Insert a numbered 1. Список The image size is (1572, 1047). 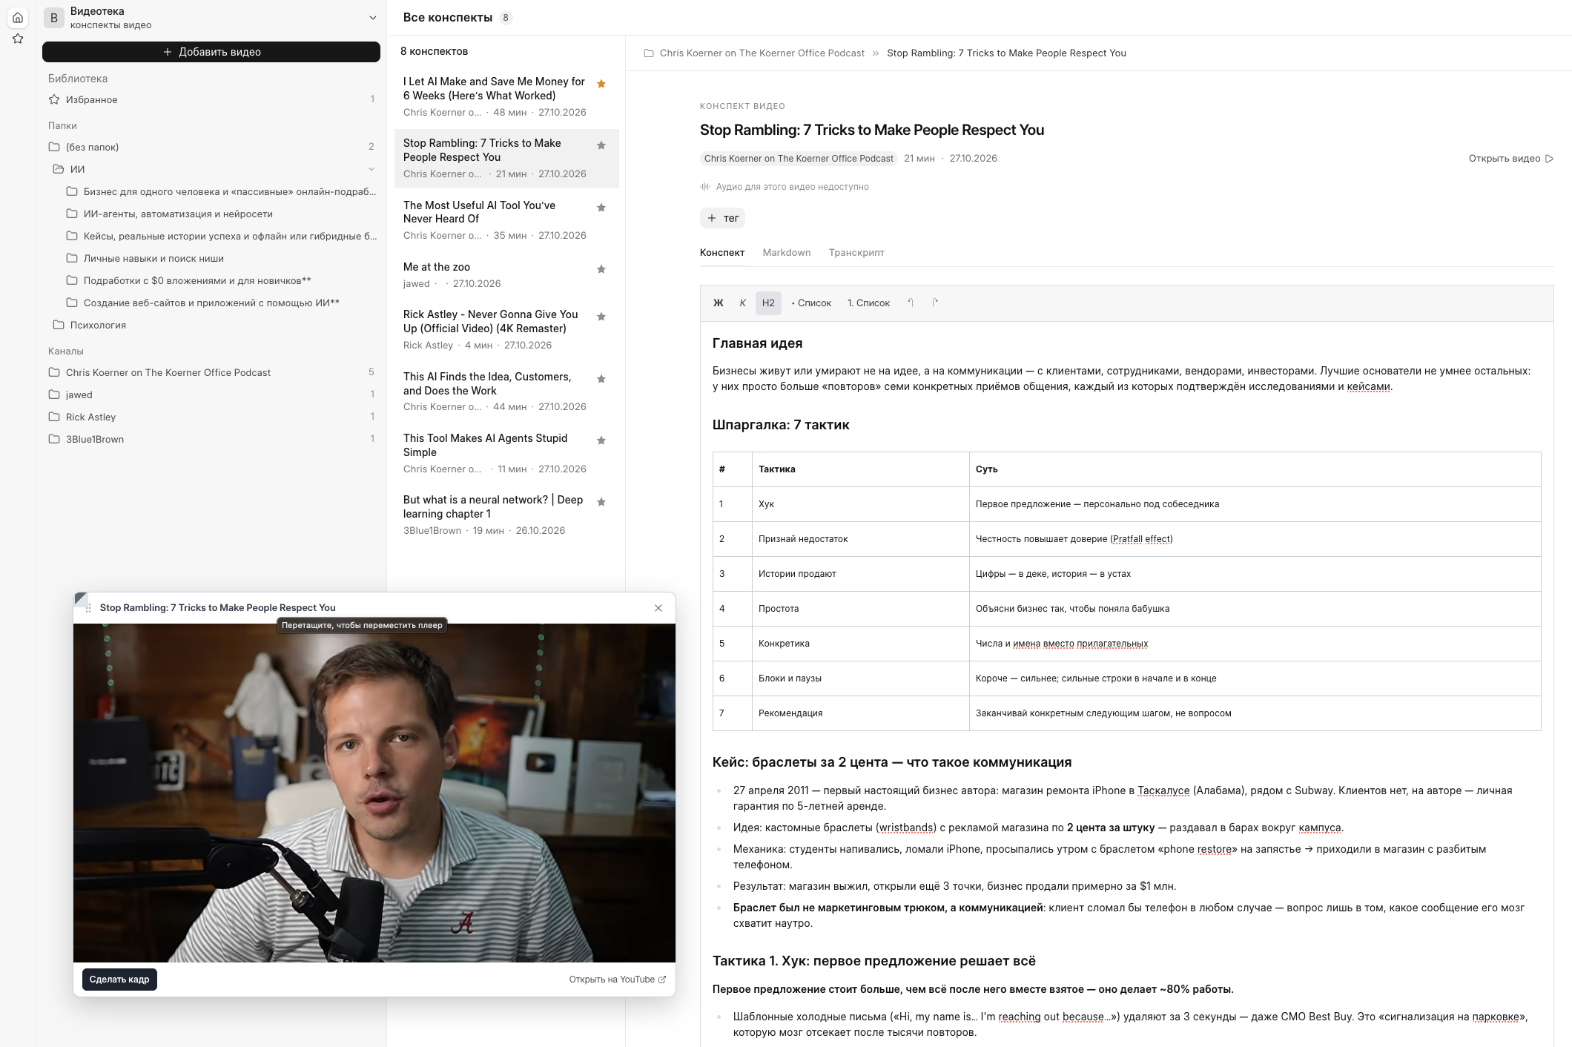(x=868, y=303)
